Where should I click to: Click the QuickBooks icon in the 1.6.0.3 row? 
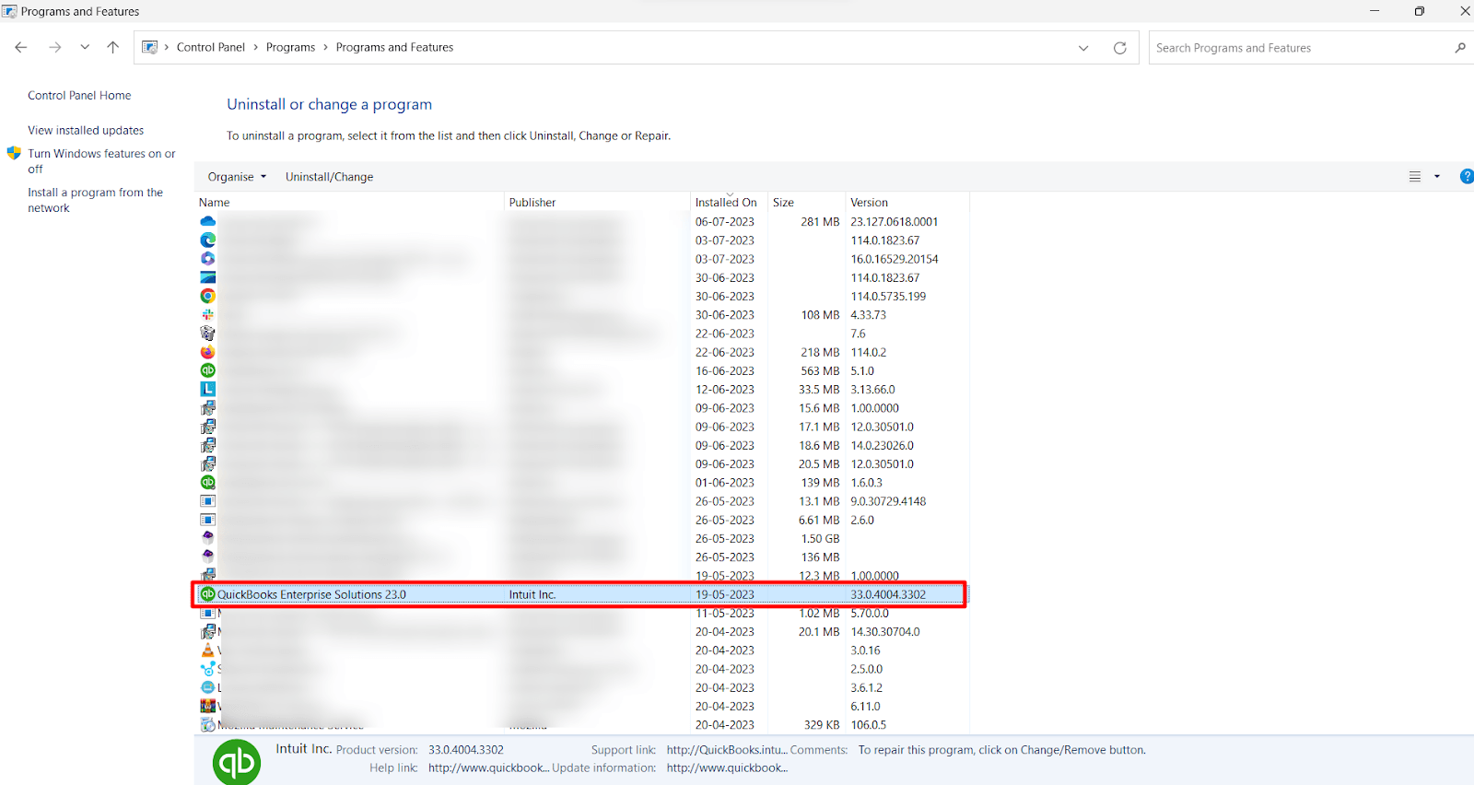[208, 482]
